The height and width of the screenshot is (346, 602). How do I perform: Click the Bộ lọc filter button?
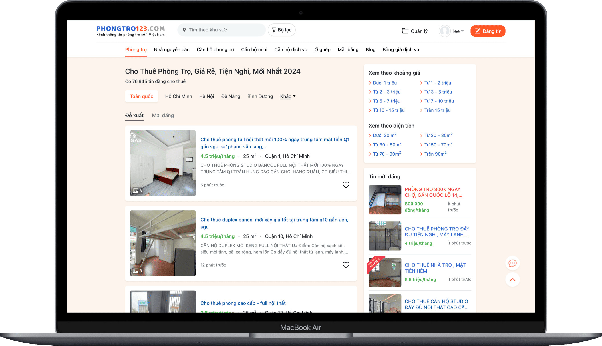(x=281, y=30)
